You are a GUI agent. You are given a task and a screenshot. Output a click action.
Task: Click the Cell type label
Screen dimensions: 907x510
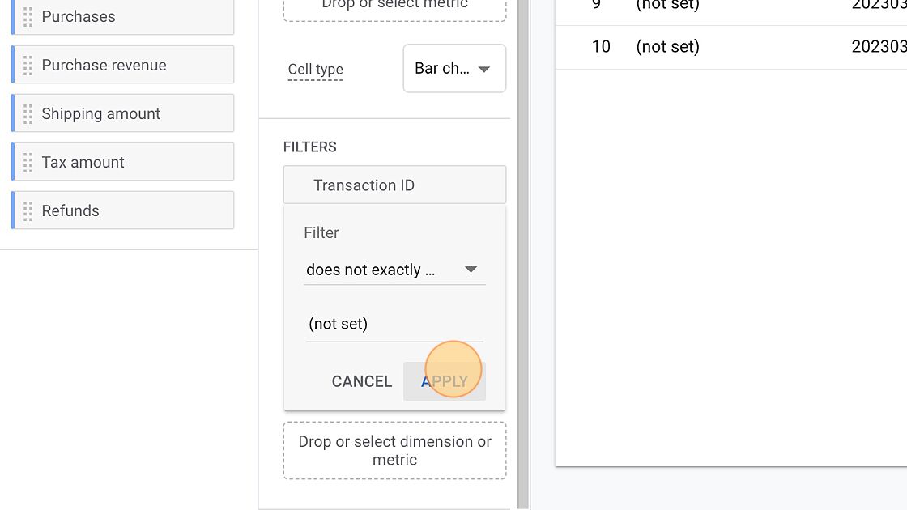coord(316,70)
